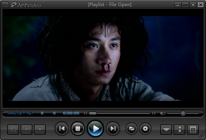Viewport: 206px width, 140px height.
Task: Click the greyed-out capture/record square button
Action: [40, 129]
